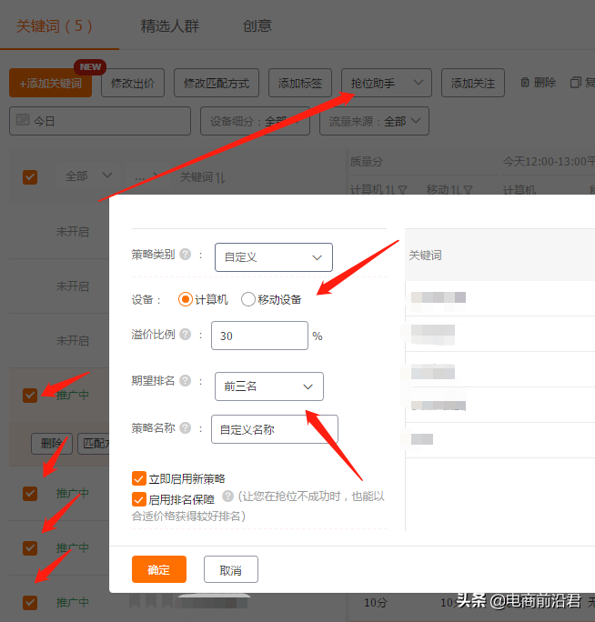This screenshot has width=595, height=622.
Task: Sort by the 关键词 column arrows
Action: [x=220, y=177]
